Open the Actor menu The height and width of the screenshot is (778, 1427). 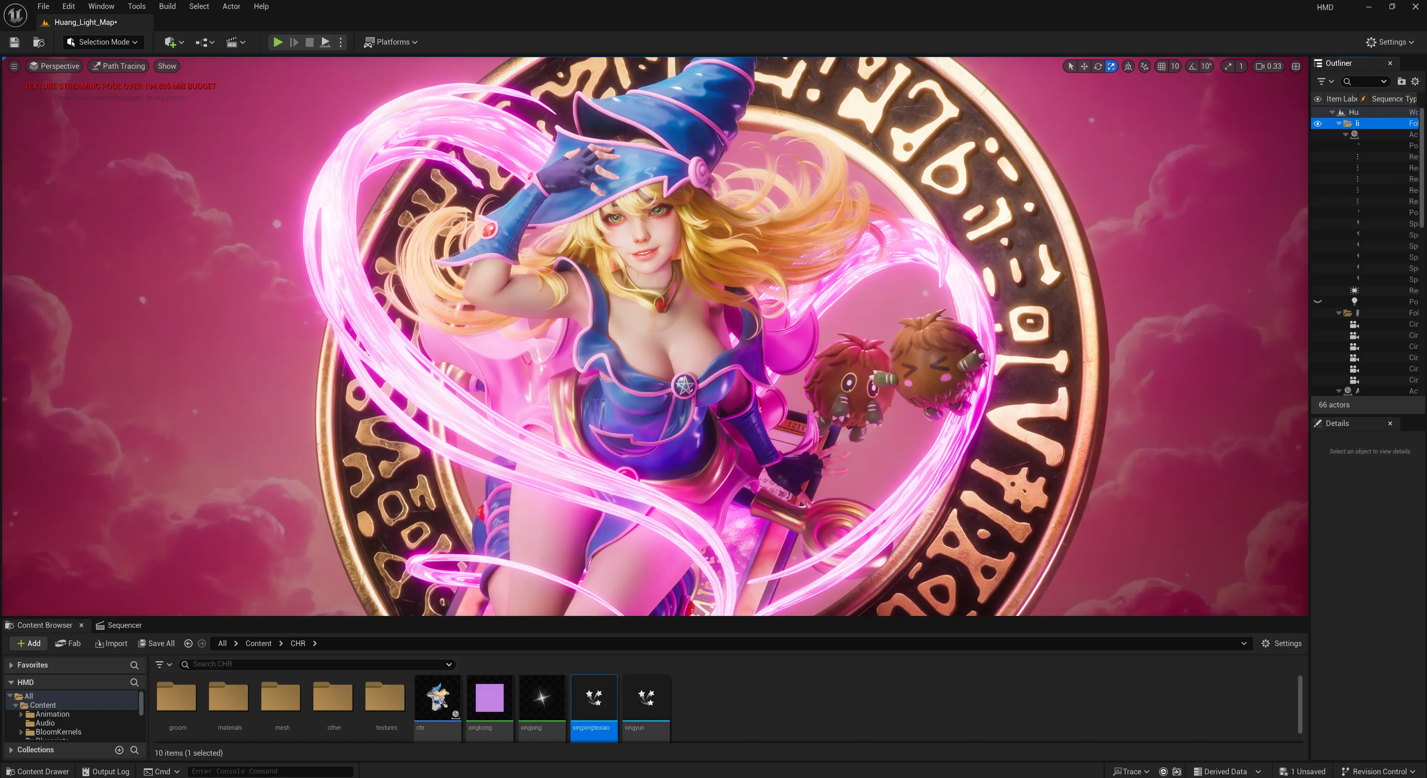point(231,7)
